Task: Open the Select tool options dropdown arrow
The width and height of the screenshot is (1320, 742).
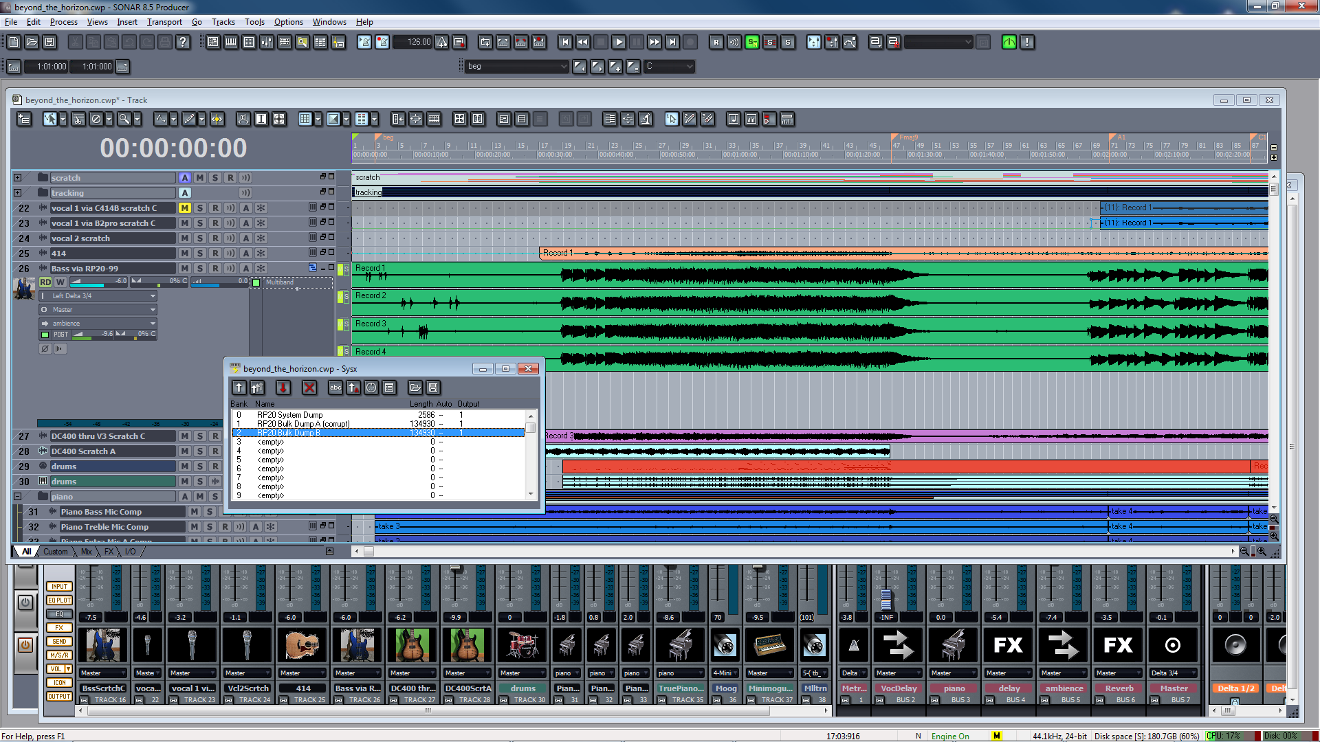Action: (63, 119)
